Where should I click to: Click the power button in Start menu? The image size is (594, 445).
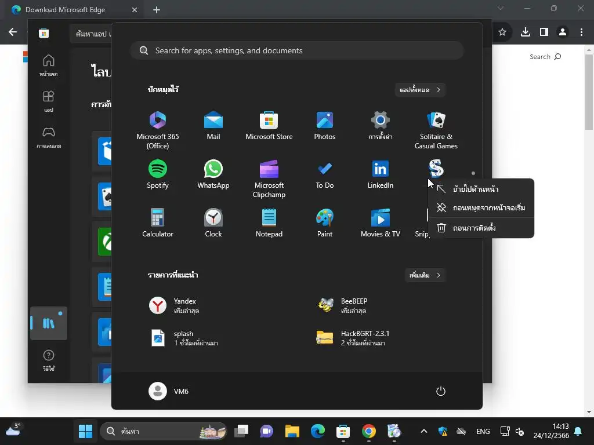click(441, 391)
